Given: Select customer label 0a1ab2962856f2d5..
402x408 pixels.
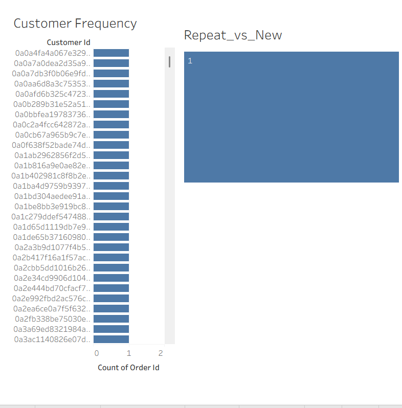Looking at the screenshot, I should [x=52, y=155].
